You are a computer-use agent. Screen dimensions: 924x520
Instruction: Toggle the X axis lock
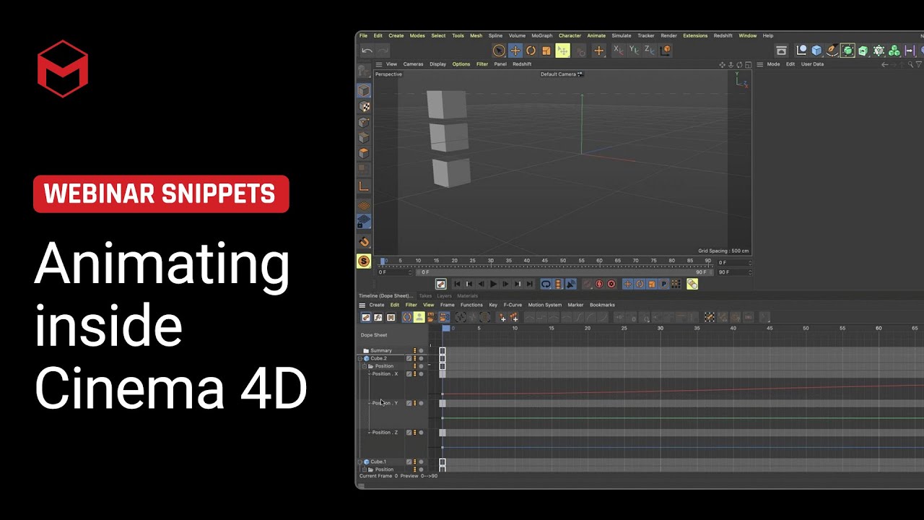618,50
